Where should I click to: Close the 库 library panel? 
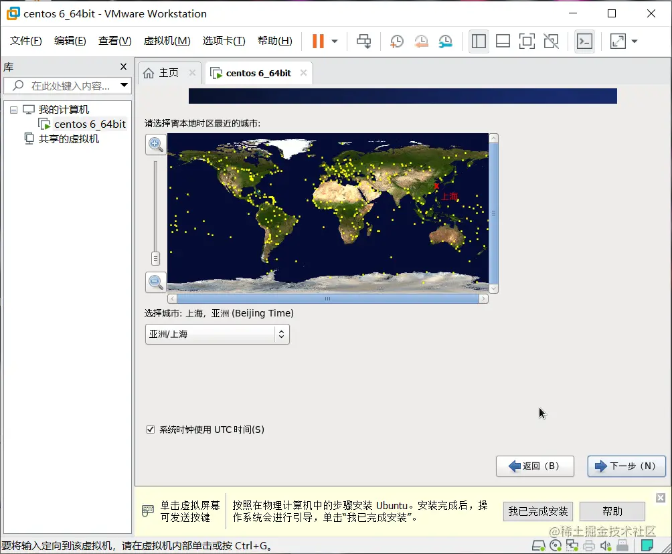[x=123, y=66]
